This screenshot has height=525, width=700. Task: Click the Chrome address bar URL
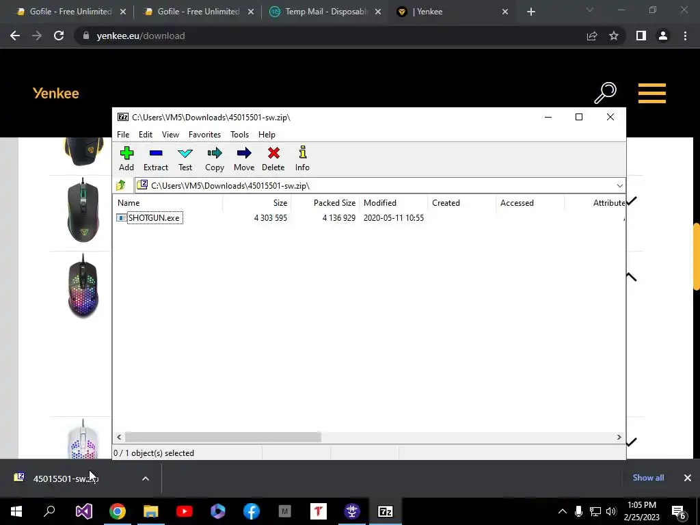pyautogui.click(x=141, y=36)
